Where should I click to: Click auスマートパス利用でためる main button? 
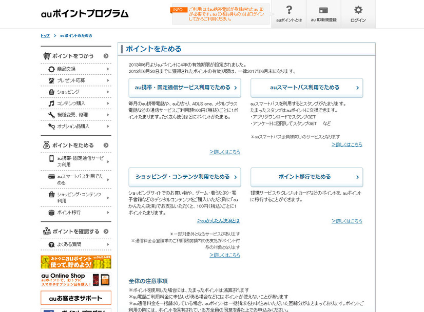tap(306, 88)
